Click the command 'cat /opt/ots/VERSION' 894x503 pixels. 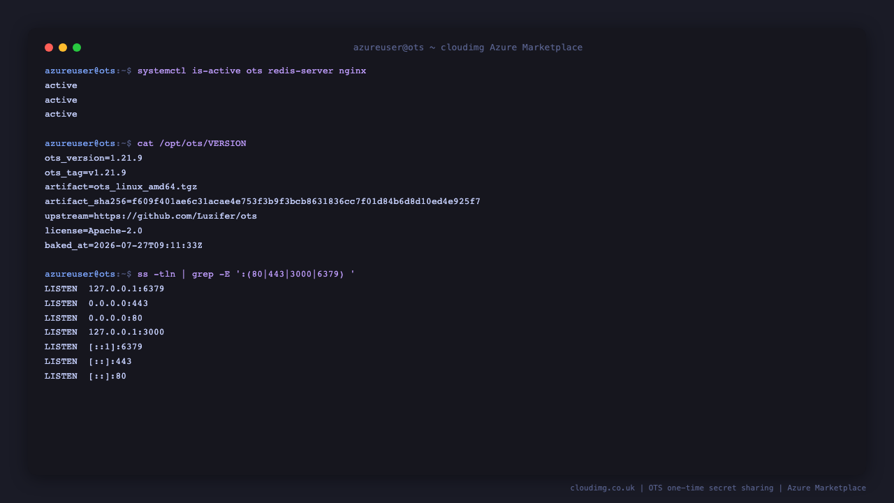(191, 144)
